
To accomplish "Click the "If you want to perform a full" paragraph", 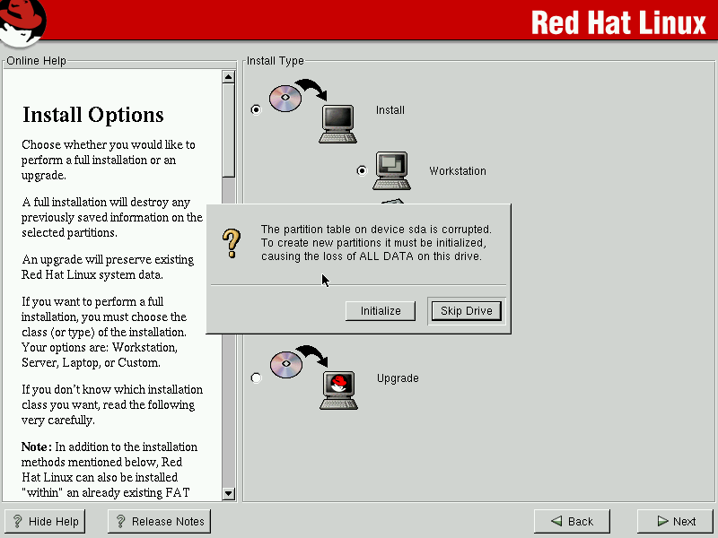I will pos(104,332).
